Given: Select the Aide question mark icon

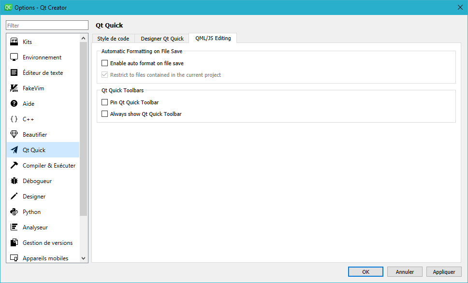Looking at the screenshot, I should click(x=14, y=103).
